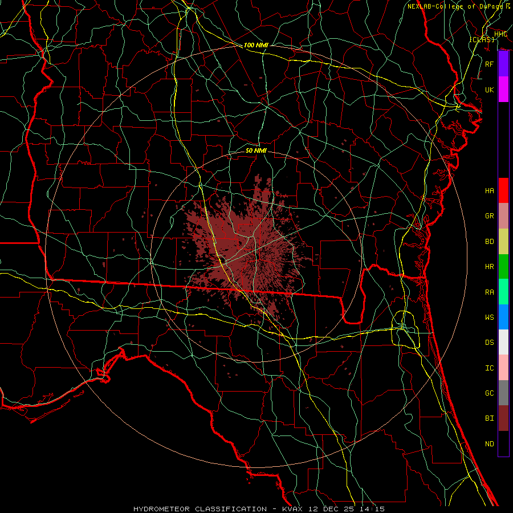Click the '(CLAS)' units label

click(x=482, y=39)
